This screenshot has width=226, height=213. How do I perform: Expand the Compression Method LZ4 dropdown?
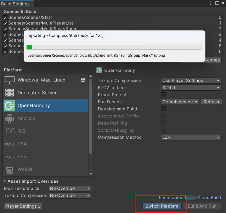(x=191, y=137)
